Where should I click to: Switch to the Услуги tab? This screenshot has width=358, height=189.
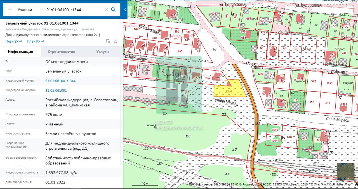tap(102, 52)
